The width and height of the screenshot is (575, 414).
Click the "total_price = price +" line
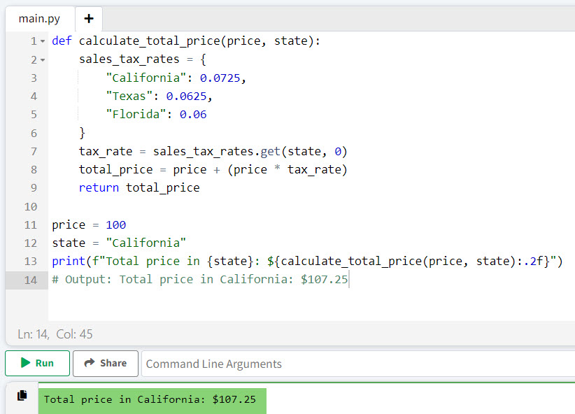click(x=213, y=169)
